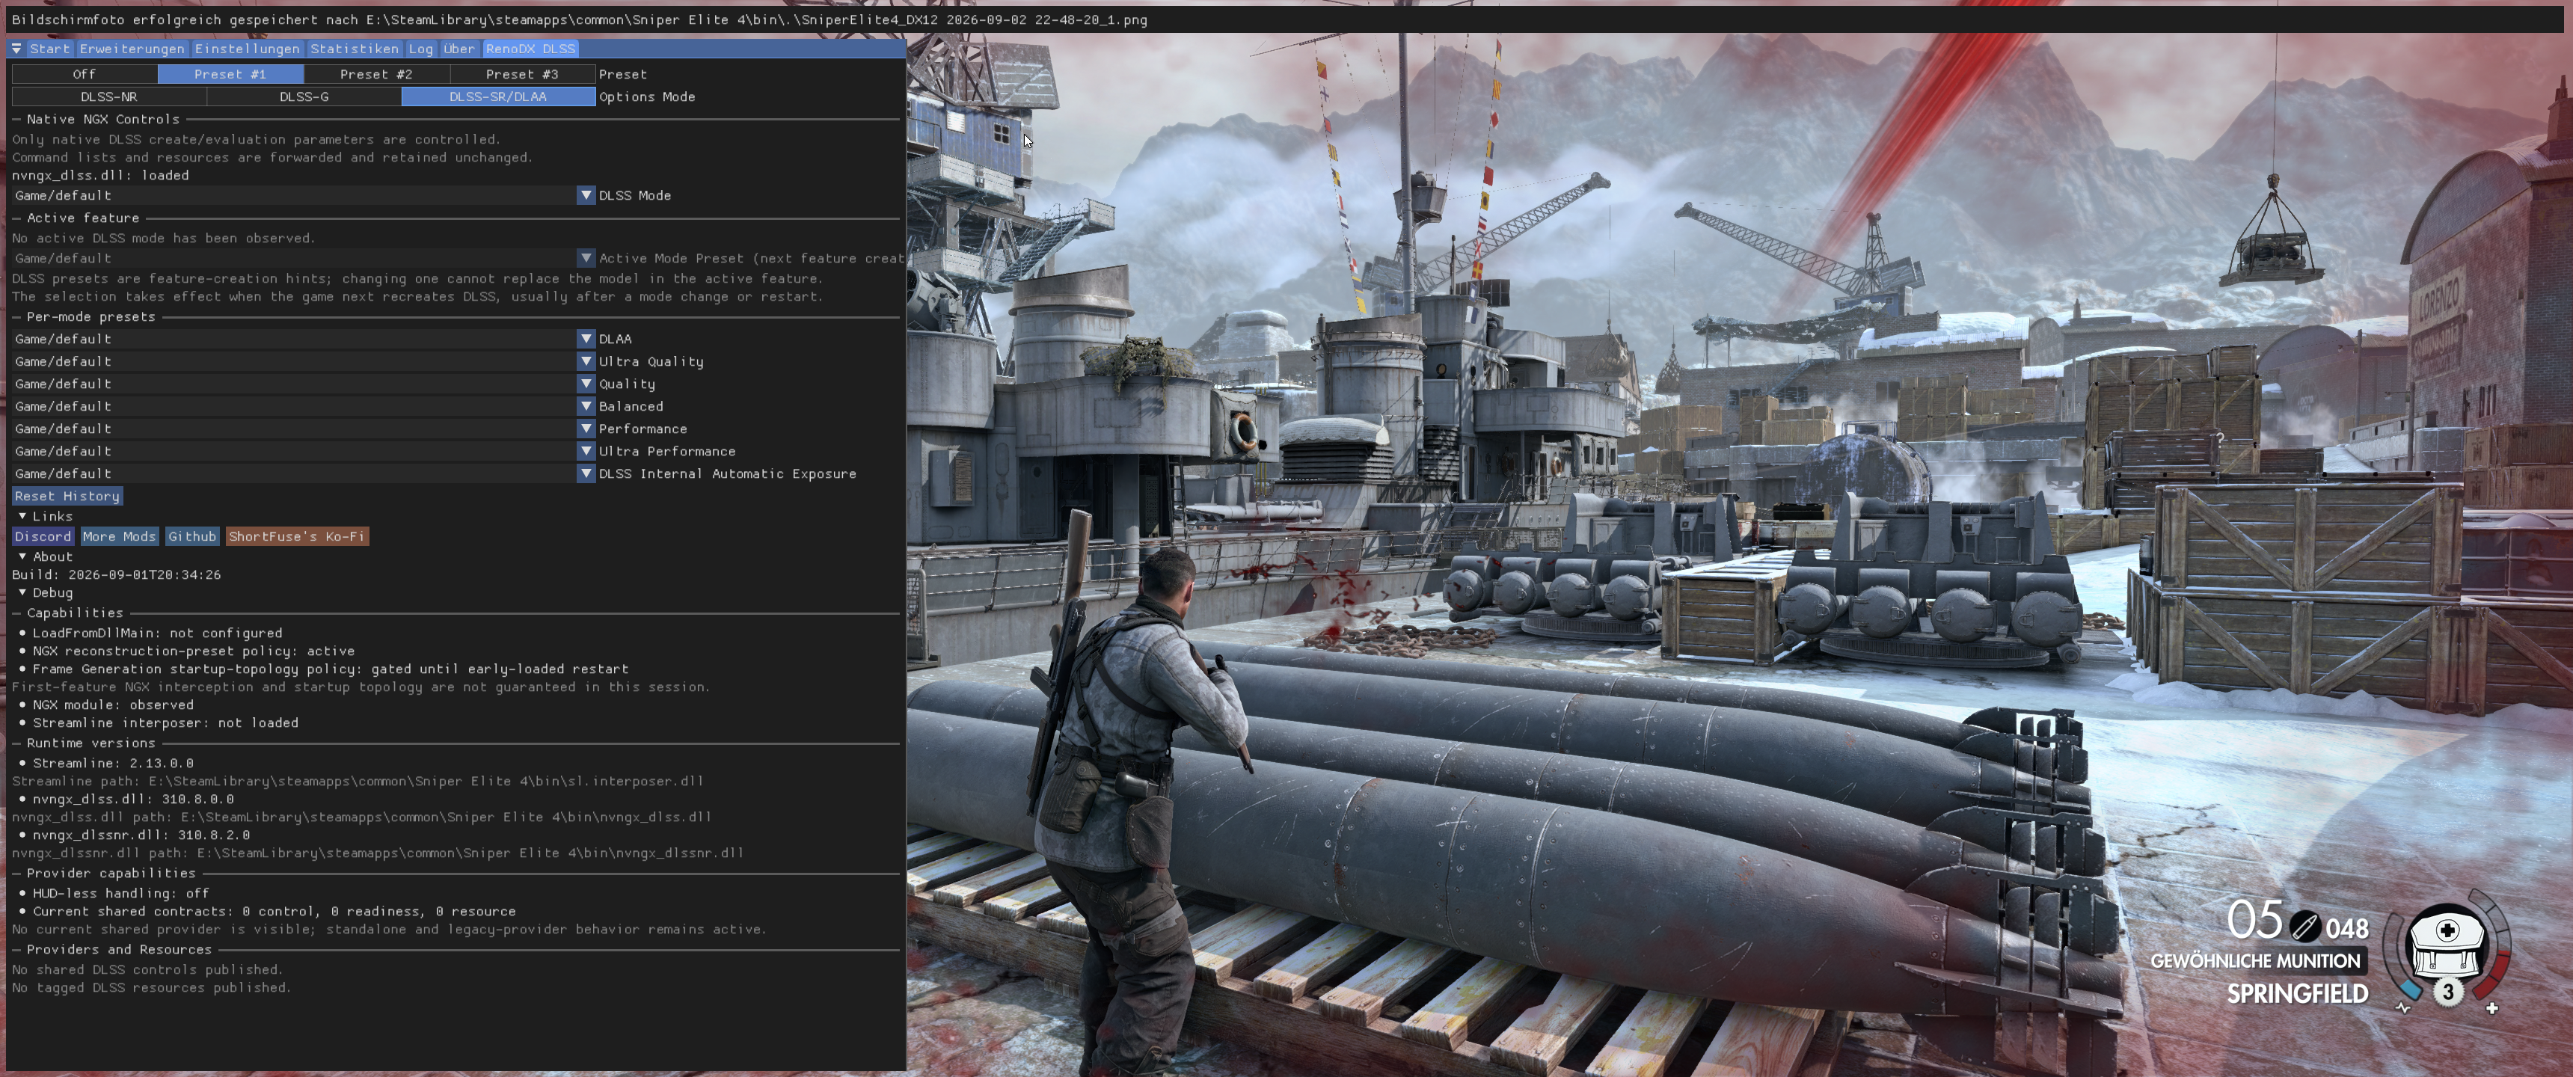Click the 'Build: 2026-09-01T20:34:26' text

click(x=116, y=574)
